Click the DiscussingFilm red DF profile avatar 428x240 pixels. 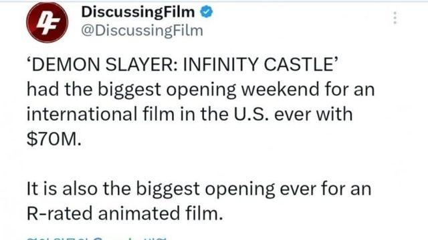47,22
